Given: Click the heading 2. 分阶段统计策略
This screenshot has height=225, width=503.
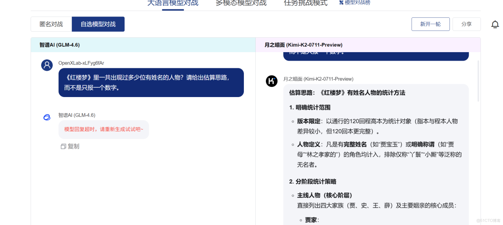Looking at the screenshot, I should click(312, 181).
